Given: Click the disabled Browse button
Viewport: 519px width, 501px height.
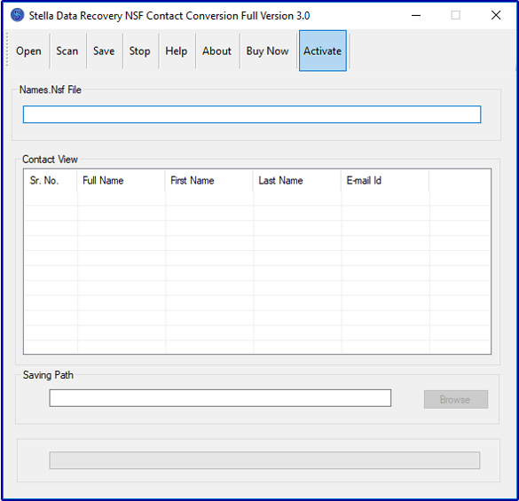Looking at the screenshot, I should (x=456, y=399).
